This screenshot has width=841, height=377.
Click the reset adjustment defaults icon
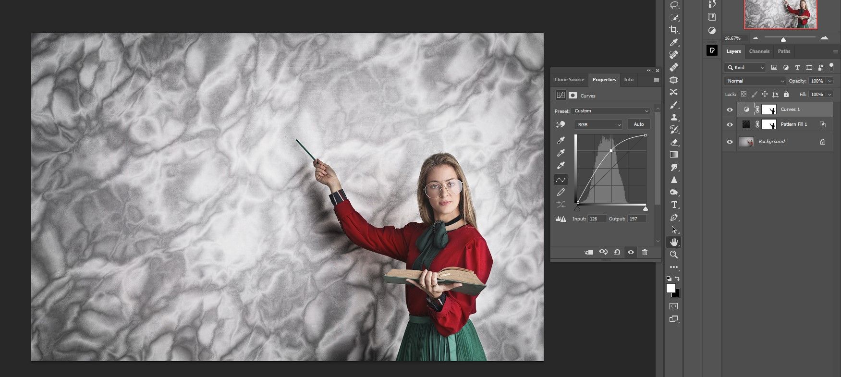(617, 252)
